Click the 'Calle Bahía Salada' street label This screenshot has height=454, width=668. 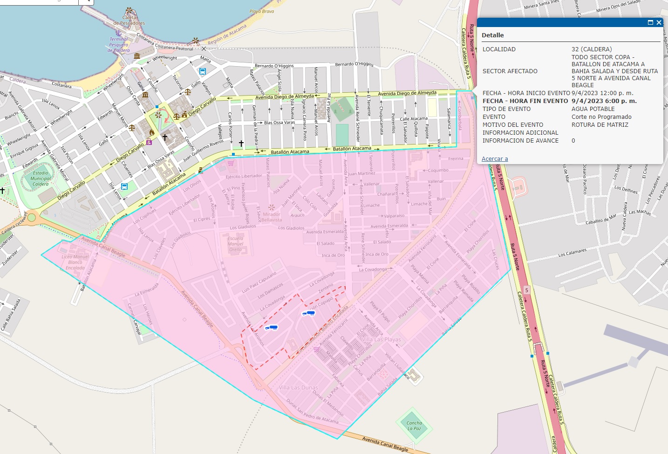pos(10,315)
